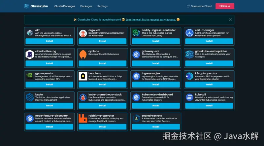Image resolution: width=264 pixels, height=146 pixels.
Task: Install the argo-cd package
Action: point(103,41)
